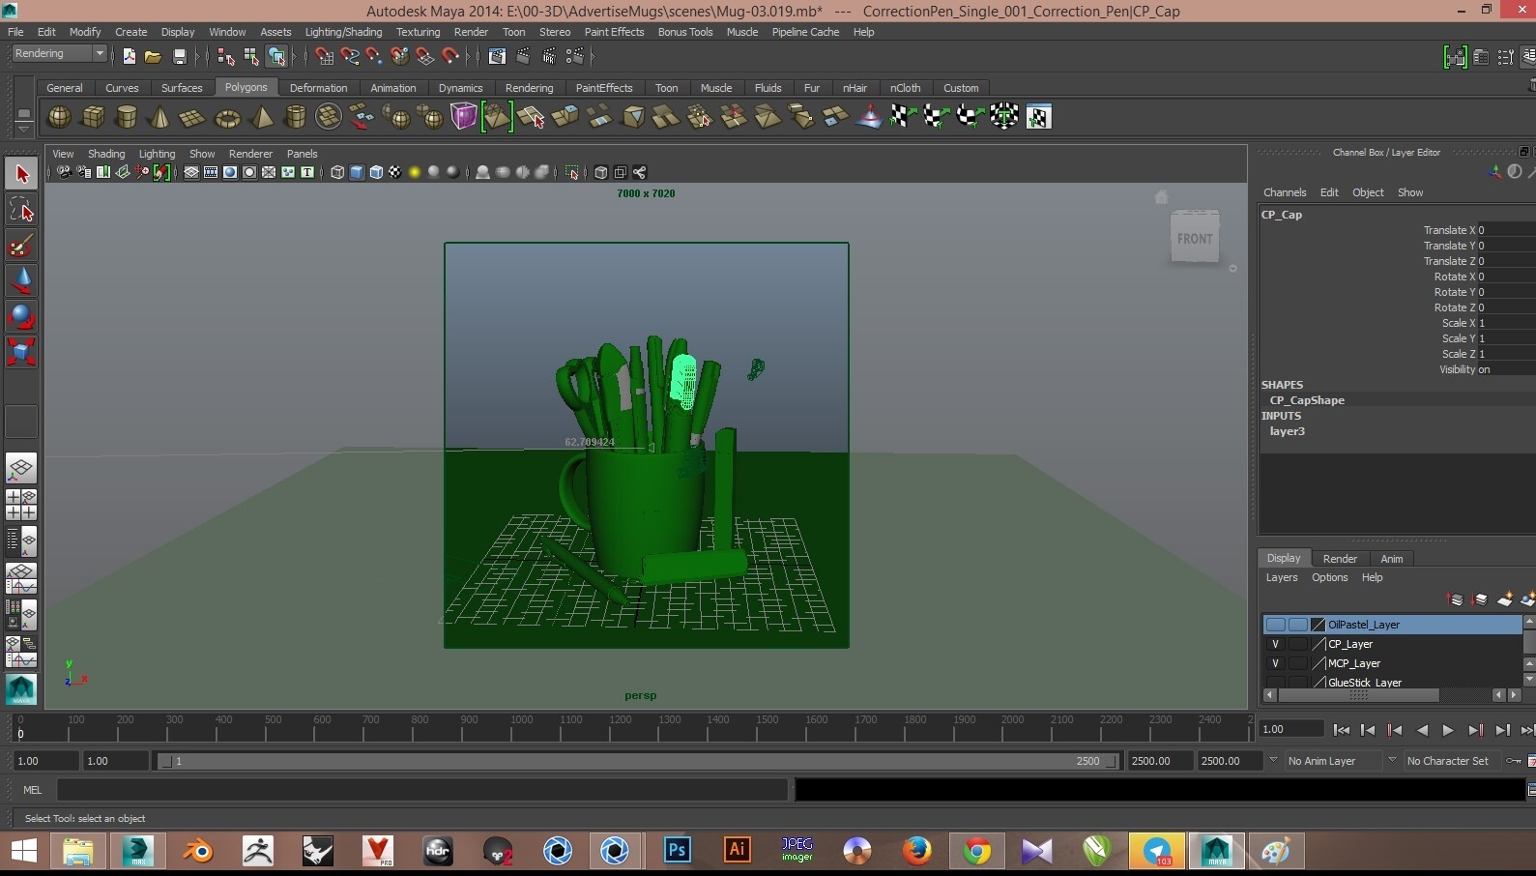
Task: Open the Rendering menu set dropdown
Action: pyautogui.click(x=59, y=54)
